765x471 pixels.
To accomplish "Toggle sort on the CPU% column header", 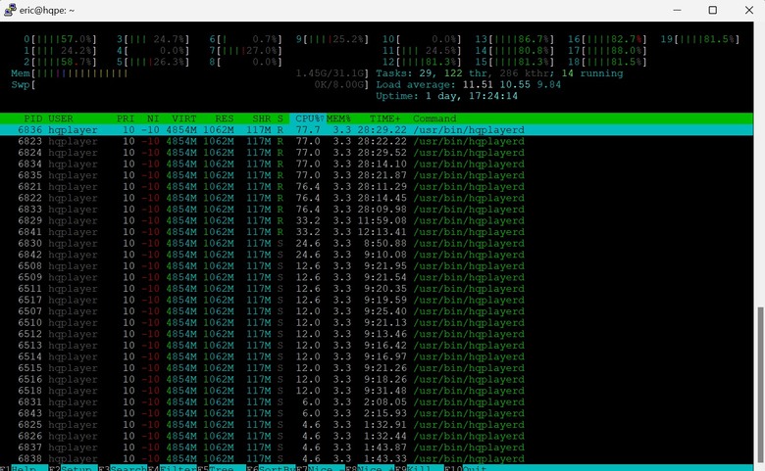I will click(x=308, y=118).
